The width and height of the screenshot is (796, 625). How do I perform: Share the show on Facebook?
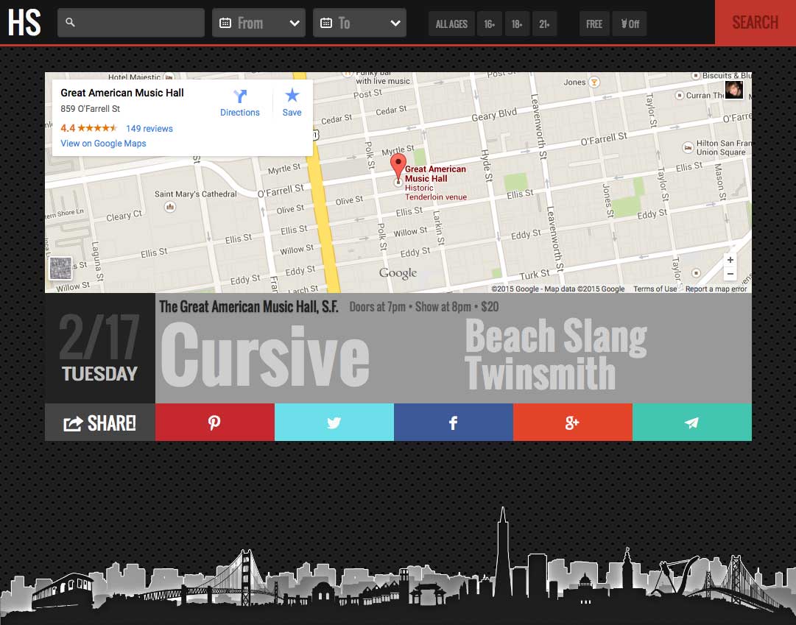[454, 423]
